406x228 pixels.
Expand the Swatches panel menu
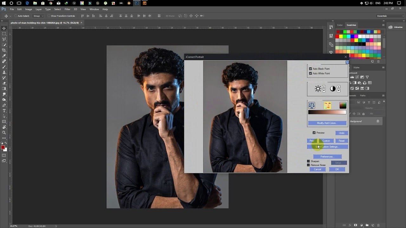(383, 25)
